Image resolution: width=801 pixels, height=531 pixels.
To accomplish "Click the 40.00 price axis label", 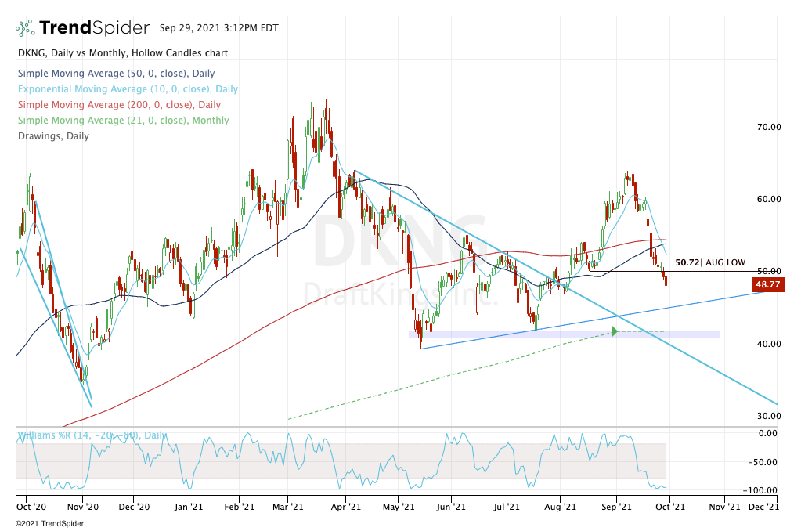I will click(769, 344).
